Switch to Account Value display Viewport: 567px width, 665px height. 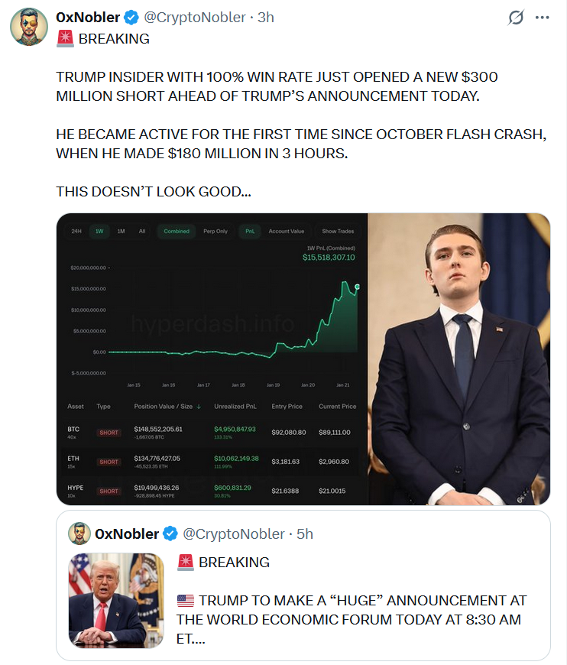pyautogui.click(x=287, y=231)
